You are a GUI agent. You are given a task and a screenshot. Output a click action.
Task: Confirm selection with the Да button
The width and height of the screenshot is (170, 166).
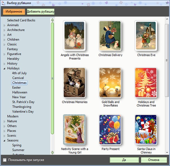coord(124,160)
